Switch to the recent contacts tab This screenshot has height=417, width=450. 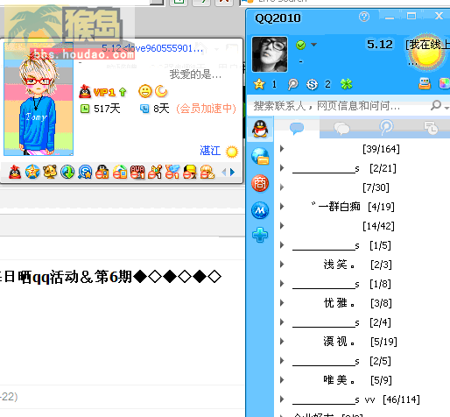pos(431,128)
